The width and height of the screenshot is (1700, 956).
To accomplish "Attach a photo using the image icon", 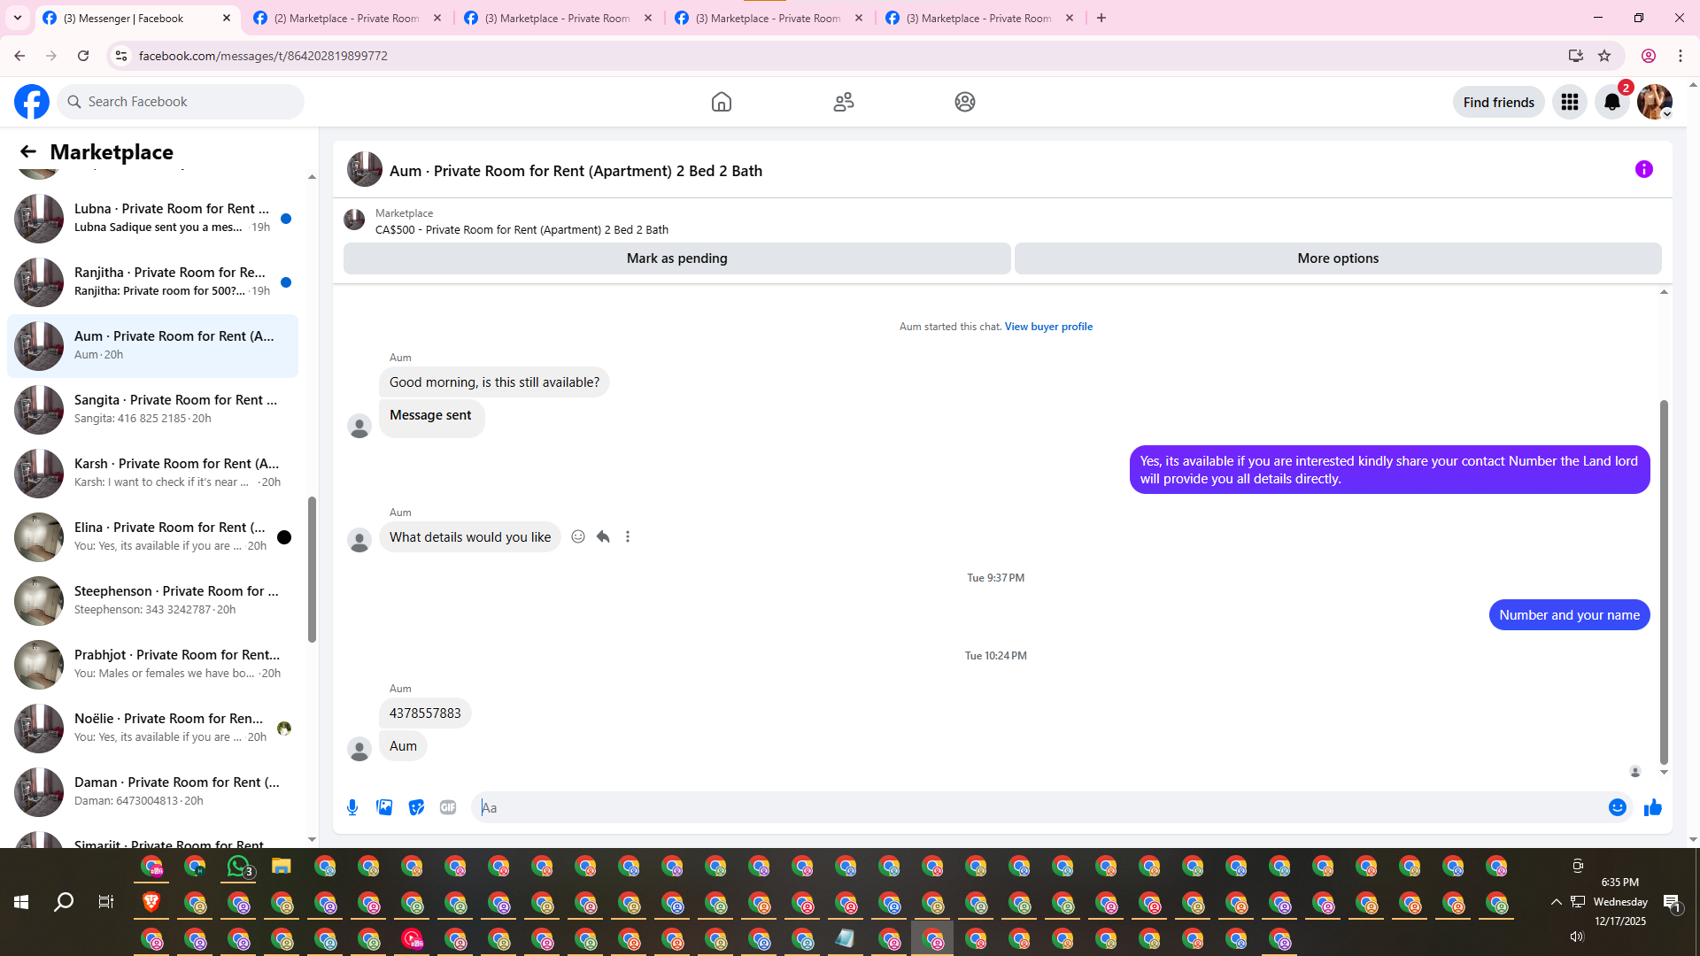I will click(x=384, y=807).
